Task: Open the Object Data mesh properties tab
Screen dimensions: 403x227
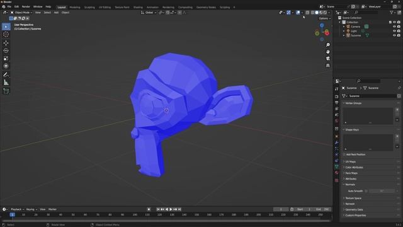Action: pos(337,166)
